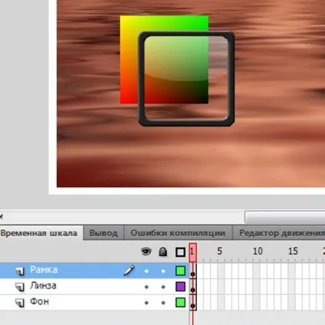Open the Временная шкала tab
325x325 pixels.
(x=41, y=233)
